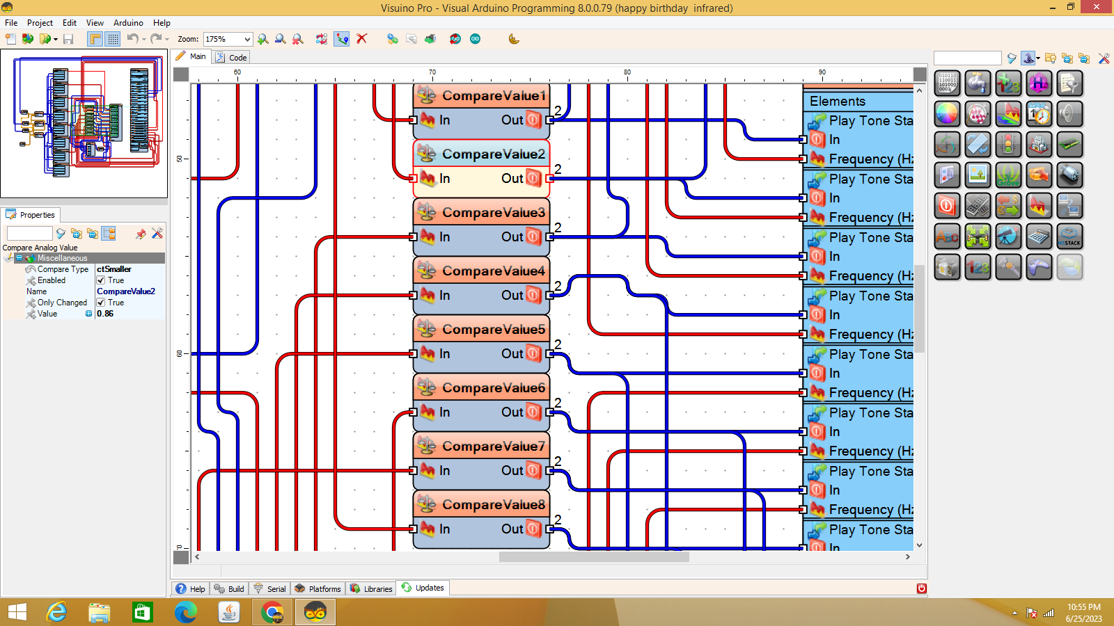Open the Zoom percentage dropdown
This screenshot has width=1114, height=626.
point(246,40)
